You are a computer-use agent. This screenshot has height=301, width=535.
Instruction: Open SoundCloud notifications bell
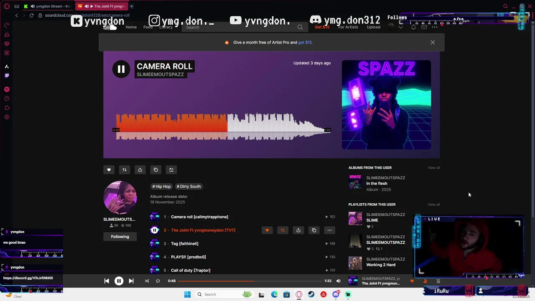(x=413, y=27)
